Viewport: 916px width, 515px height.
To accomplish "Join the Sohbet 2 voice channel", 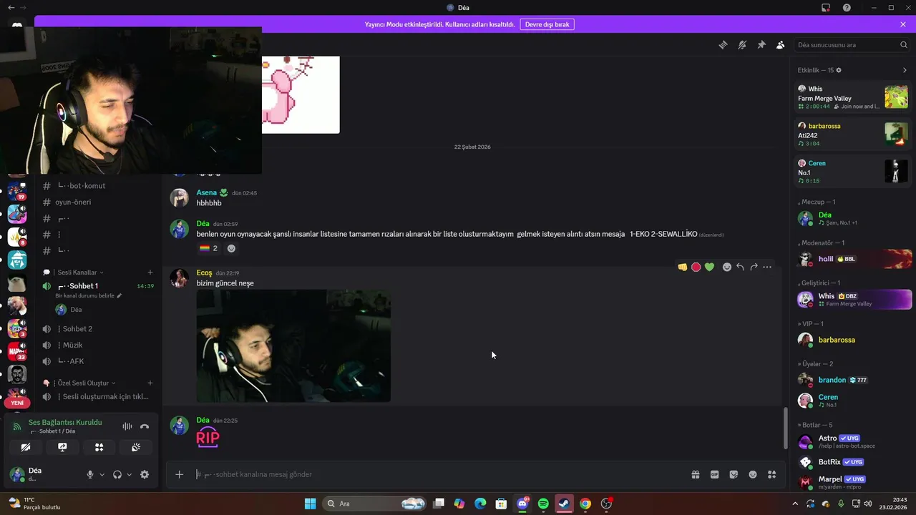I will [x=99, y=329].
